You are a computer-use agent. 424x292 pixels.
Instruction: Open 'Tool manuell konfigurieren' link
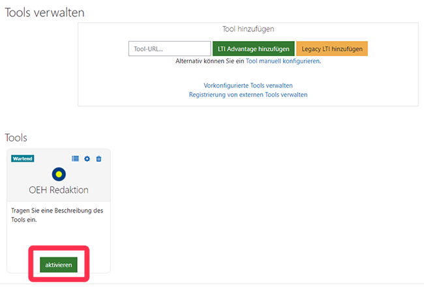point(282,61)
